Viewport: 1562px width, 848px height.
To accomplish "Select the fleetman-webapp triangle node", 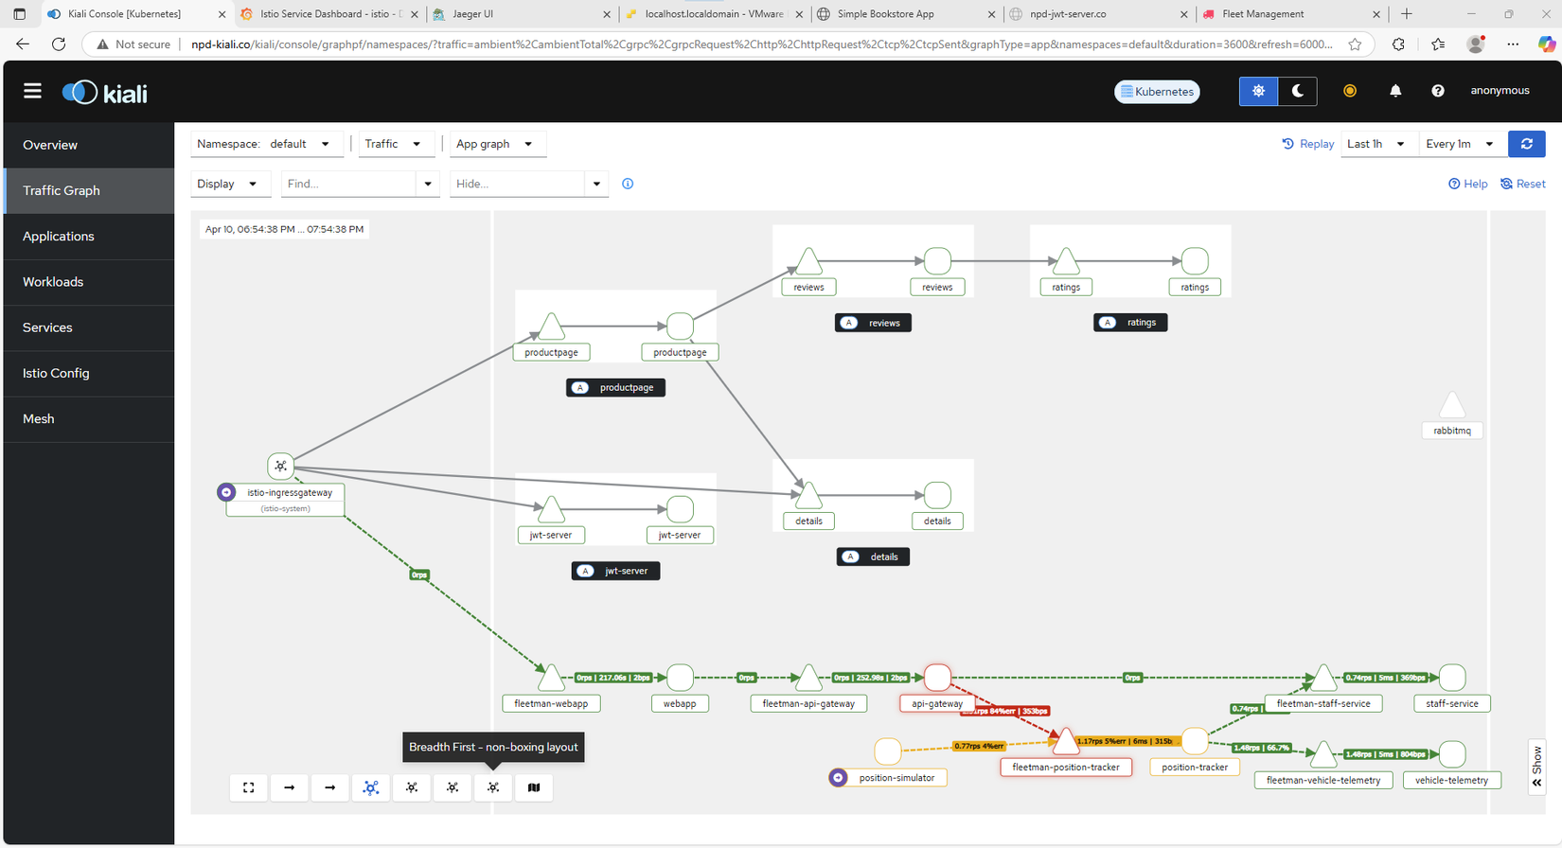I will point(551,678).
